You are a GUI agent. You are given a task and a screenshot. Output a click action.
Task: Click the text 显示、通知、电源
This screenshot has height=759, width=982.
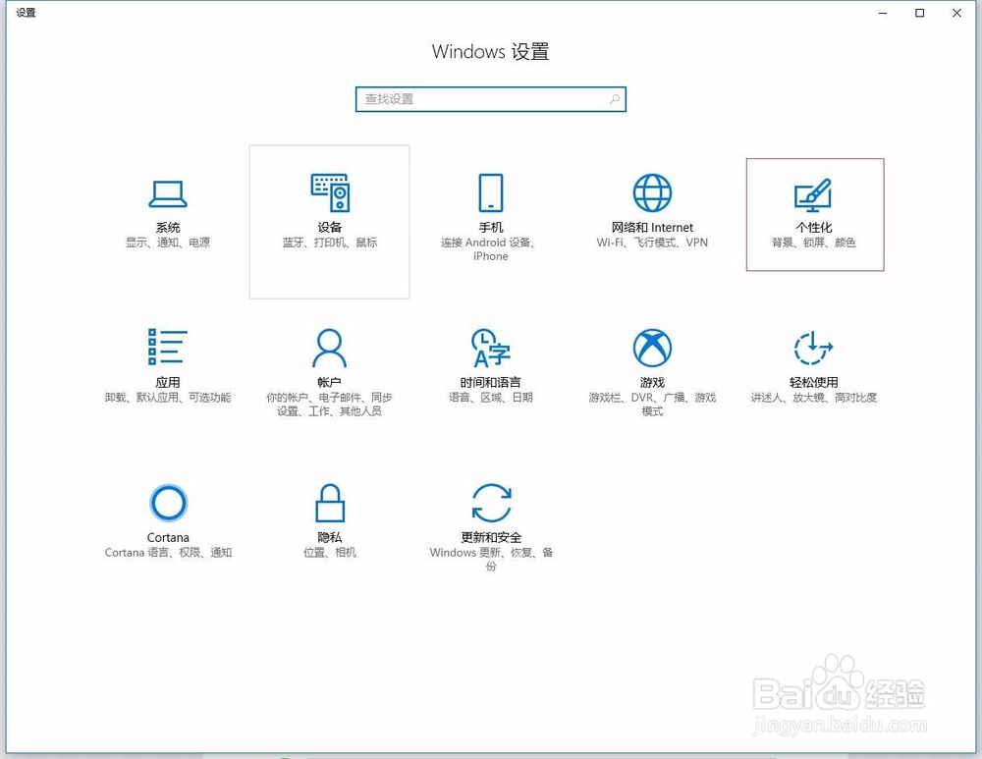coord(168,243)
